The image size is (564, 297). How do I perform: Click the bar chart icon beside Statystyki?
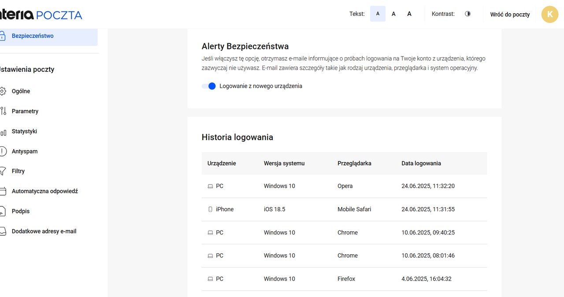(3, 132)
